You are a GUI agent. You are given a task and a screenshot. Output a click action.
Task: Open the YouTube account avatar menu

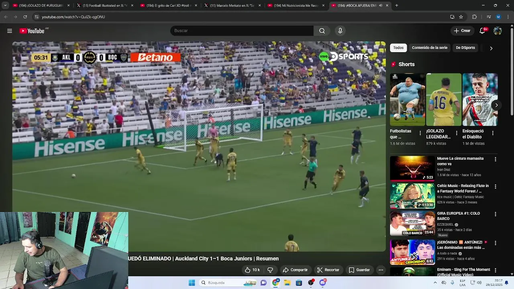tap(498, 31)
